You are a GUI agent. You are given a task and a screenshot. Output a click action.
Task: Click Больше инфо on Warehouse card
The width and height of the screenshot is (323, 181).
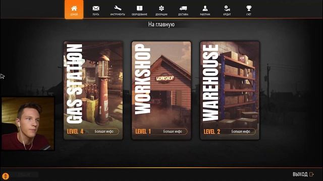(241, 131)
